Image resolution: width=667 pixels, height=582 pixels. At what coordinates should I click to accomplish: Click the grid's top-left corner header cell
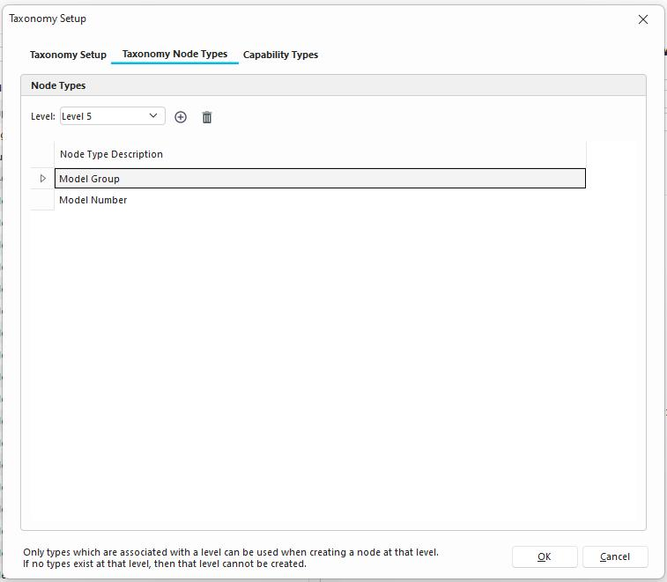(42, 154)
